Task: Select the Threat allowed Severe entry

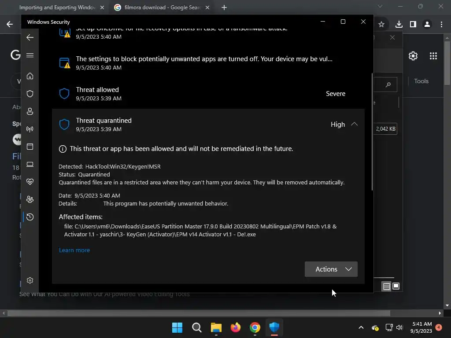Action: (208, 94)
